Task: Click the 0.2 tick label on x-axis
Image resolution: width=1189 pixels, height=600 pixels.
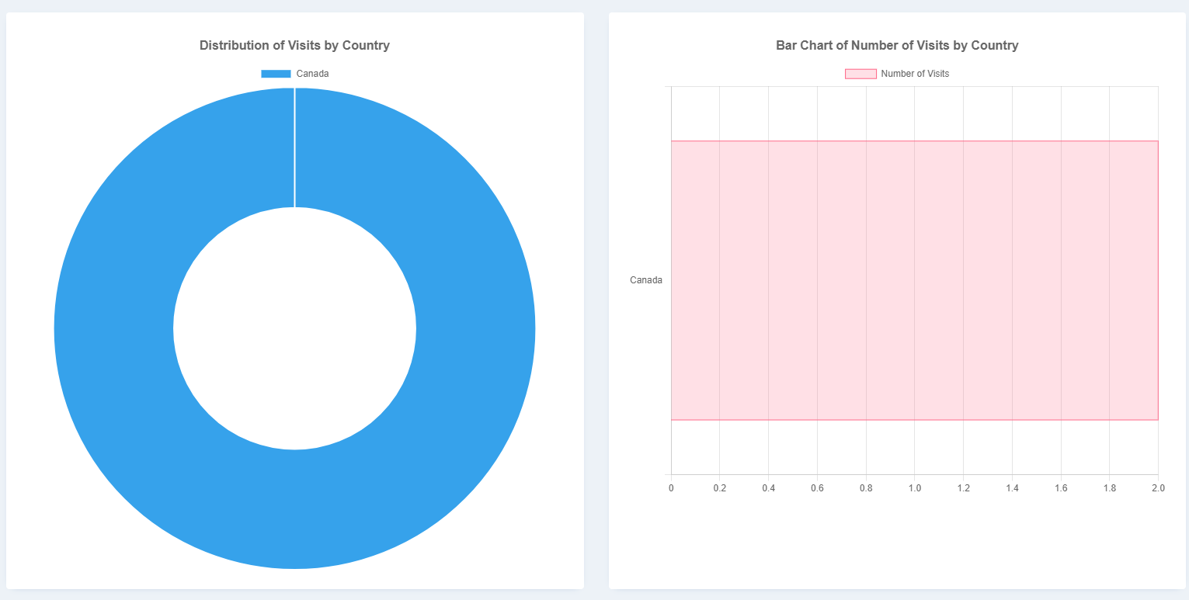Action: (x=720, y=488)
